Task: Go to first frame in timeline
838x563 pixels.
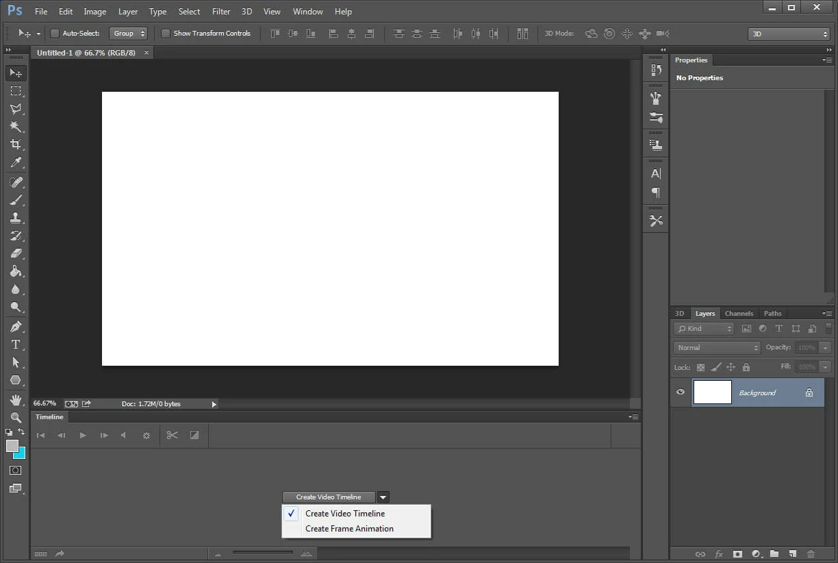Action: 40,435
